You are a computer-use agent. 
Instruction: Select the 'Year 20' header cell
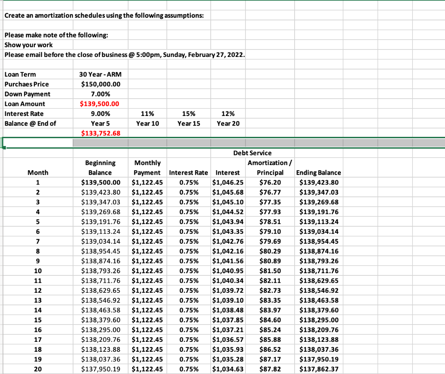pyautogui.click(x=228, y=123)
